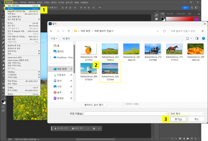The height and width of the screenshot is (141, 208).
Task: Open the 파일(F) menu in menu bar
Action: click(8, 2)
